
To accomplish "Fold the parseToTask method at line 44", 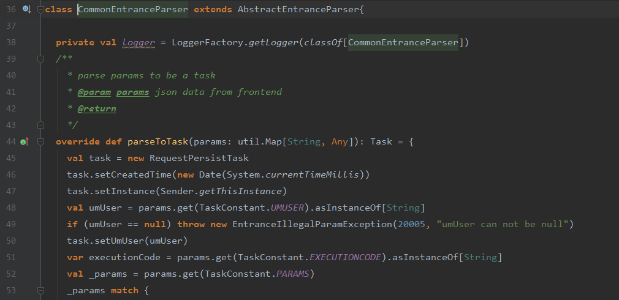I will (41, 142).
